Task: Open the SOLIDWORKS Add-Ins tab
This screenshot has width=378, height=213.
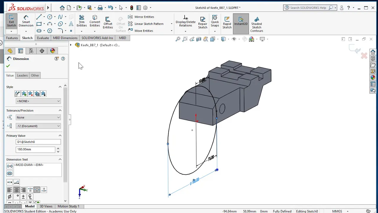Action: (97, 38)
